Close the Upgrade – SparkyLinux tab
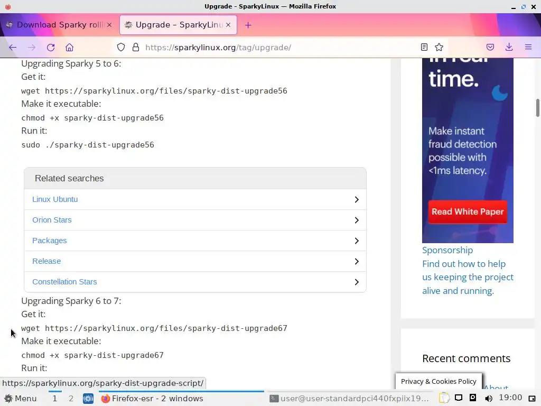Screen dimensions: 541x406 click(228, 25)
